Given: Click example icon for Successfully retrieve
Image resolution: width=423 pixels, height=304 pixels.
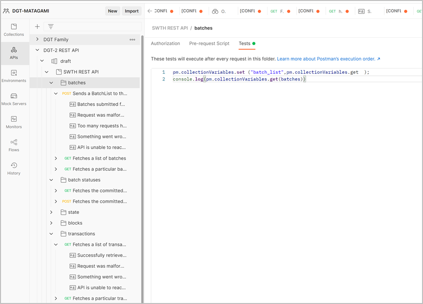Looking at the screenshot, I should click(x=73, y=255).
